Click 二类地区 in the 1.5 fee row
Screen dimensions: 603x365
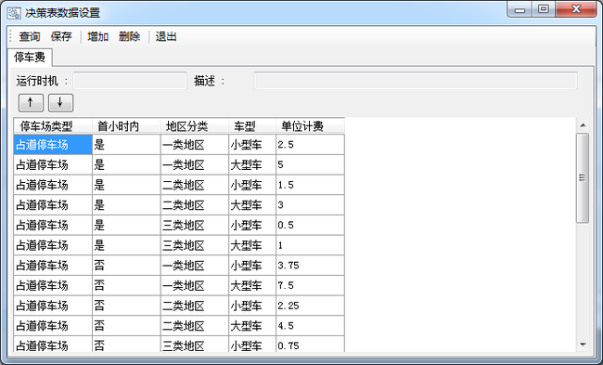195,185
